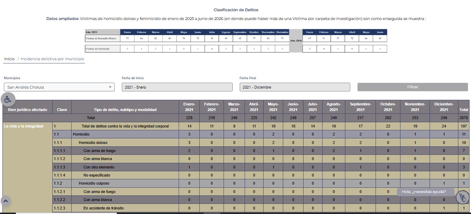Select the Diciembre-2021 column header
Viewport: 471px width, 214px height.
tap(444, 107)
